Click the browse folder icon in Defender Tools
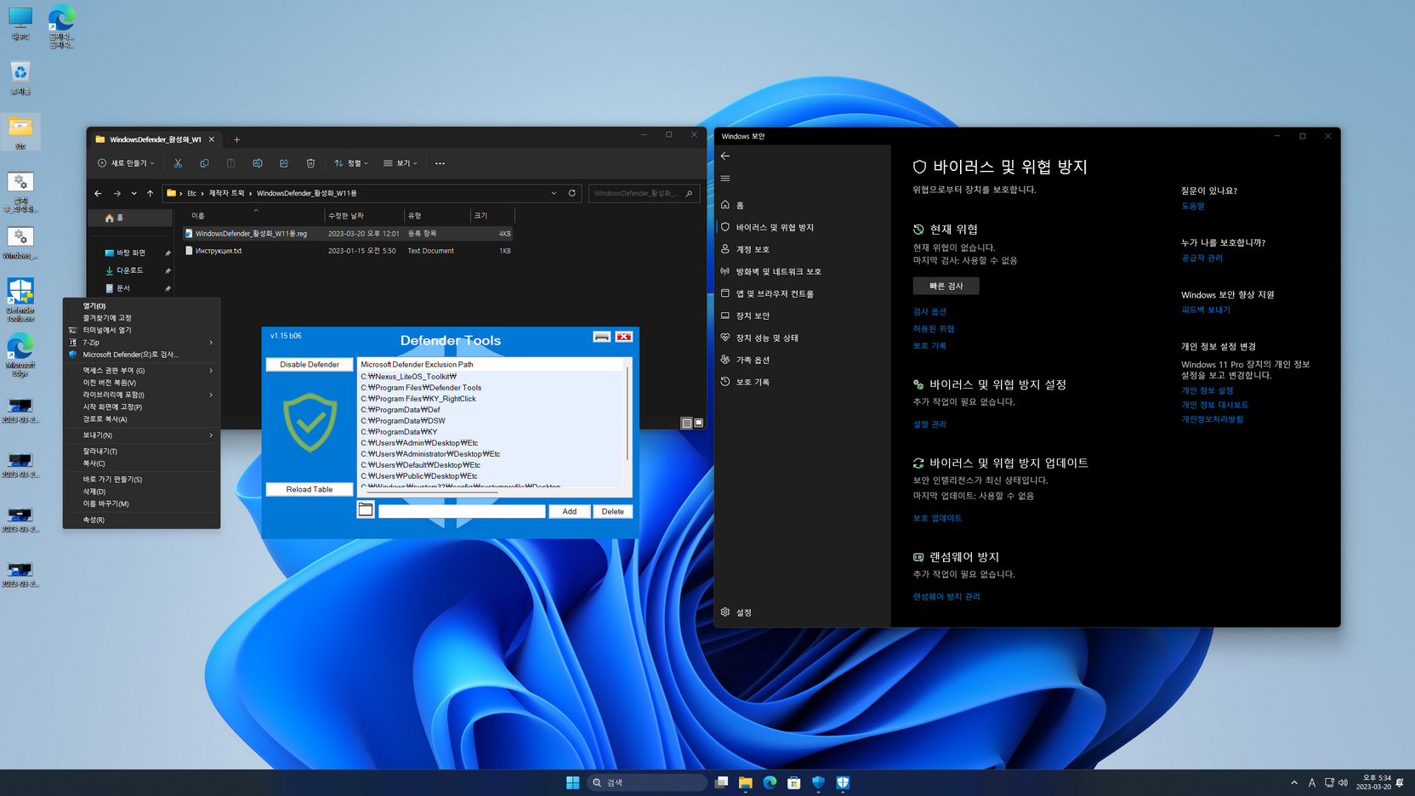Image resolution: width=1415 pixels, height=796 pixels. tap(366, 509)
